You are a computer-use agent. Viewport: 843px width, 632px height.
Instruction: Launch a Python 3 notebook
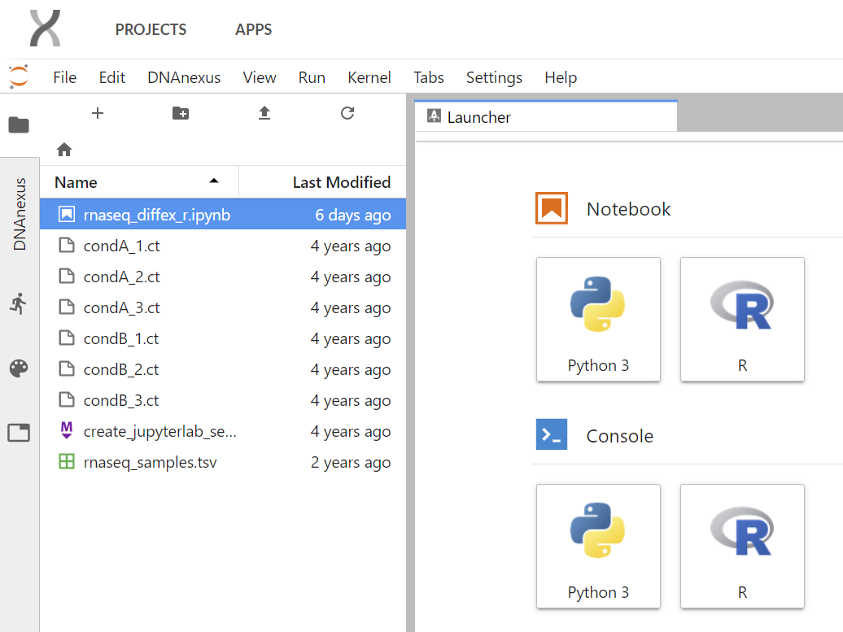[x=598, y=319]
